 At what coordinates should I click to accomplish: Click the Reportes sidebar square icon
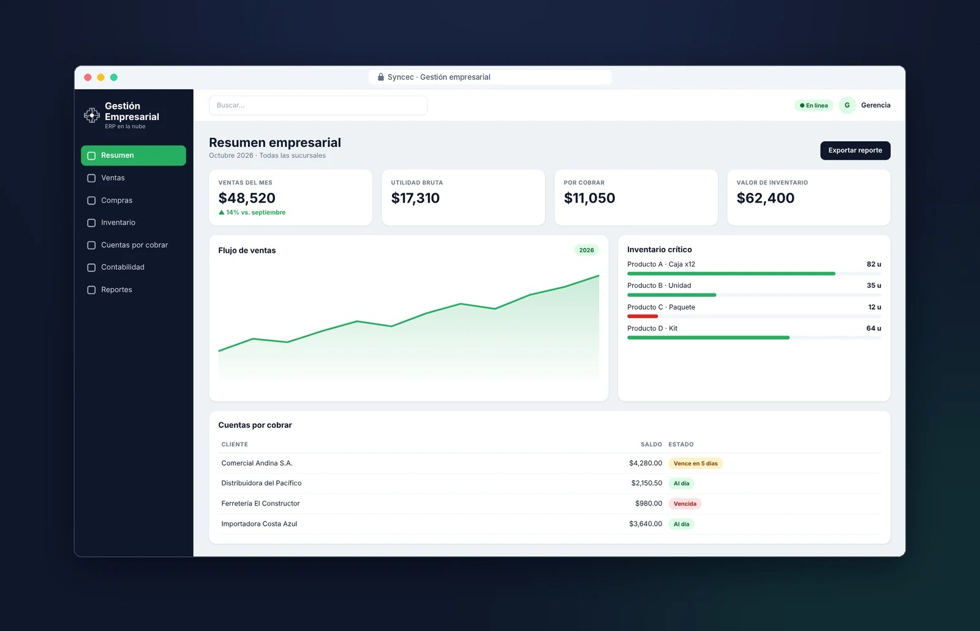coord(91,289)
